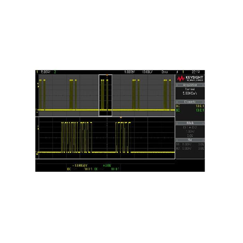Click the 22.1V trigger level readout
The image size is (243, 243).
click(196, 72)
